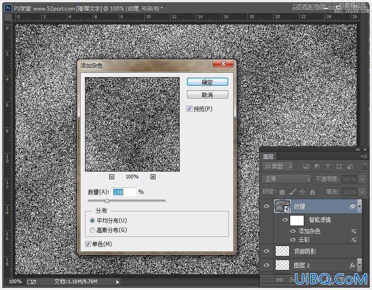Switch to 图层 Layers tab
The width and height of the screenshot is (372, 290).
(x=268, y=157)
